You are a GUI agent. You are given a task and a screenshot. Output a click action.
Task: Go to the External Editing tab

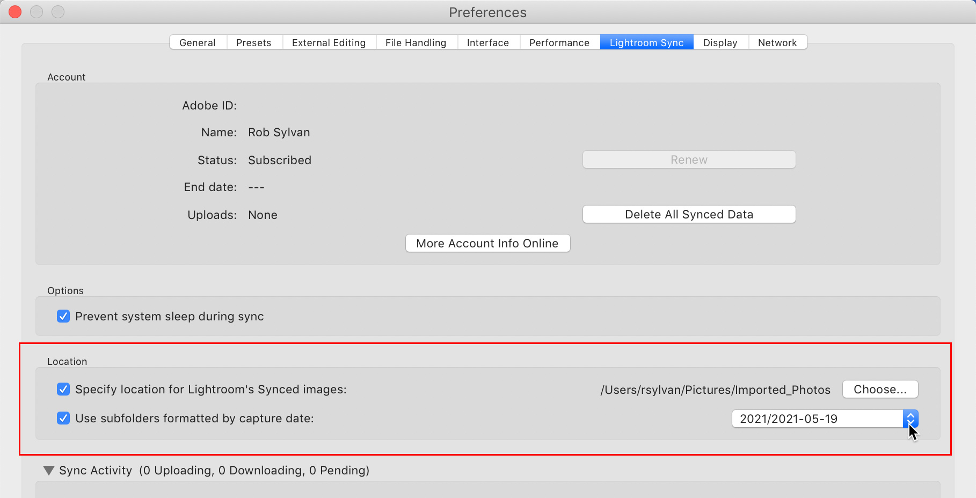[x=329, y=42]
